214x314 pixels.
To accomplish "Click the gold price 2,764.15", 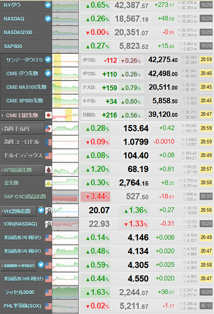I will [x=134, y=183].
